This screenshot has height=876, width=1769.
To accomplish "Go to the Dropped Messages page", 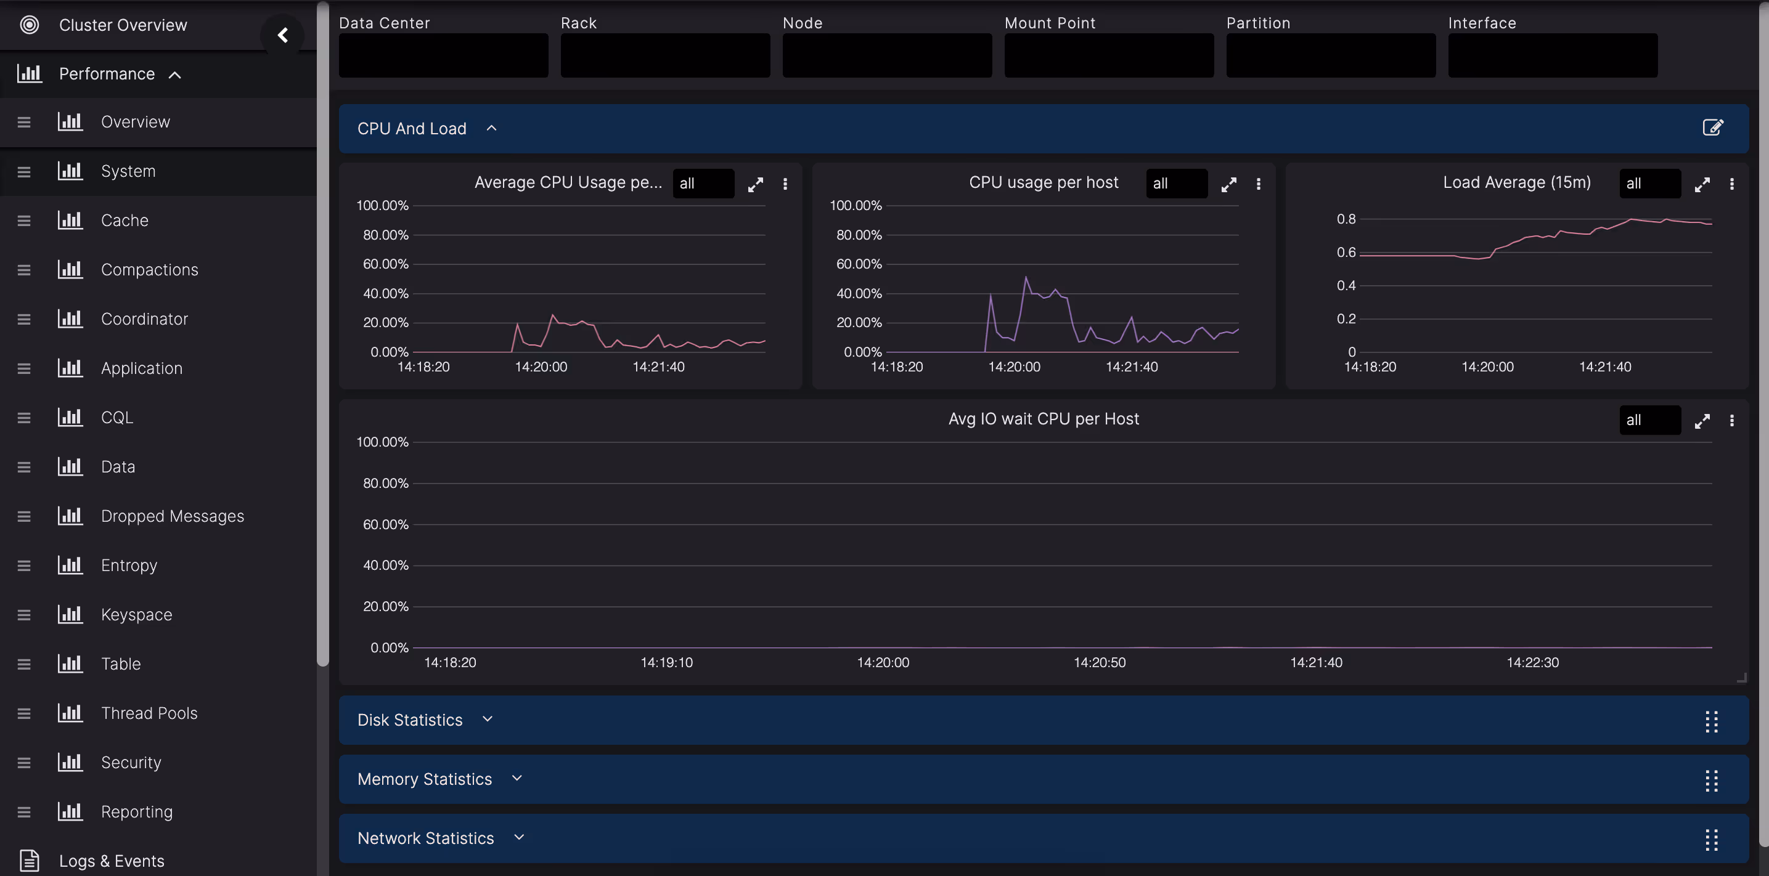I will click(x=172, y=516).
